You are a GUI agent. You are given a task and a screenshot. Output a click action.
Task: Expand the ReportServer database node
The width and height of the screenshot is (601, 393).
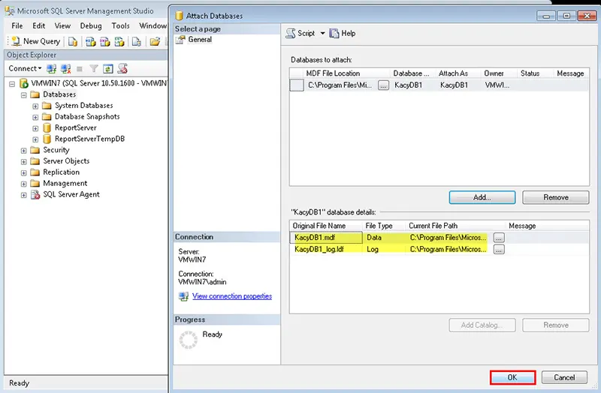click(35, 128)
